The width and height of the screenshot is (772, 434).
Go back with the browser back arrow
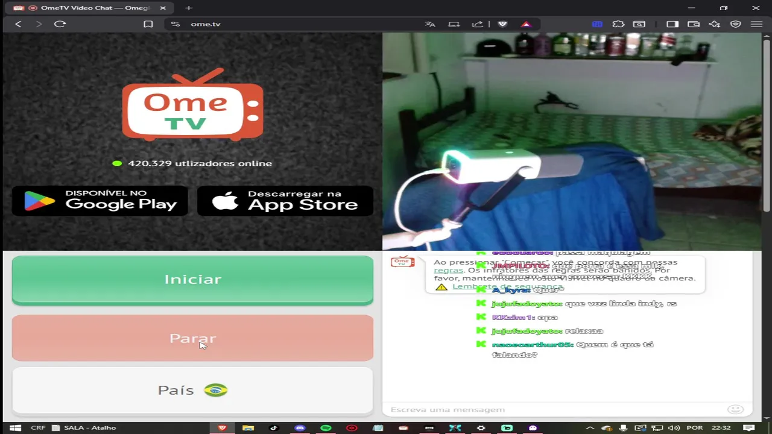coord(18,24)
